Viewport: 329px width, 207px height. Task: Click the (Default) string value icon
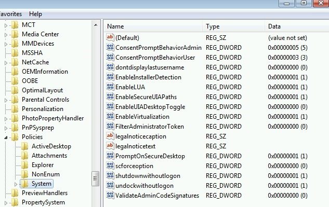click(110, 38)
